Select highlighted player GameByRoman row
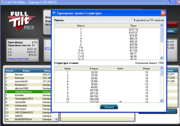 click(x=28, y=92)
